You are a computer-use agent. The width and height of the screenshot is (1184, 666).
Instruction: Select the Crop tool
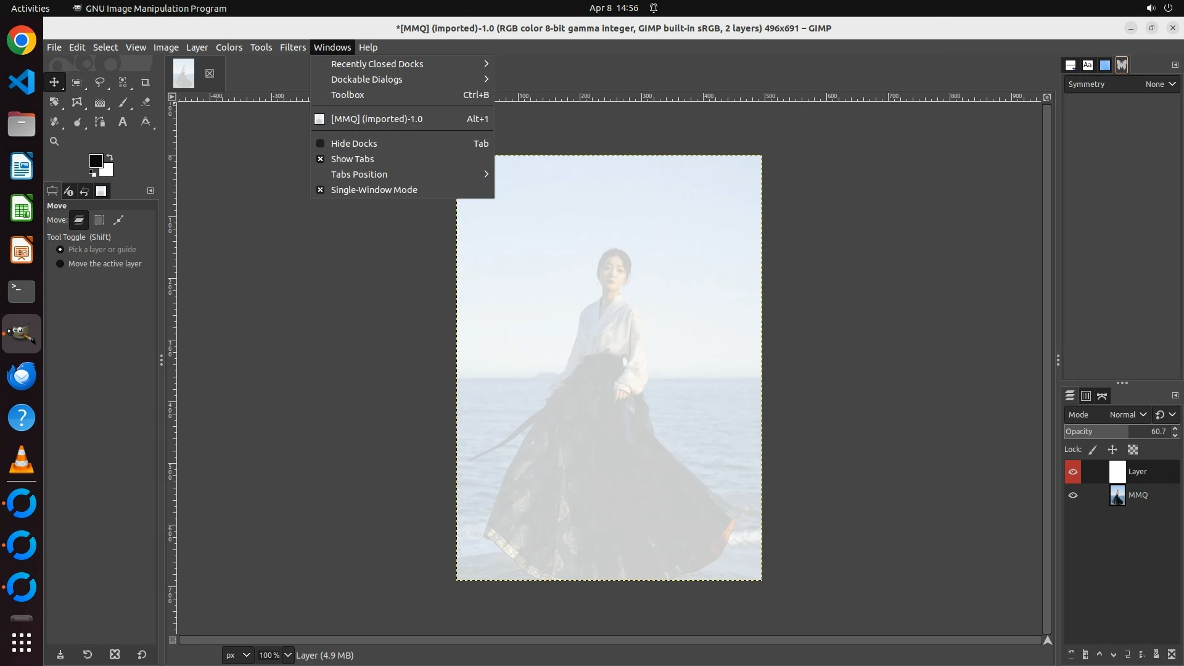pos(146,82)
